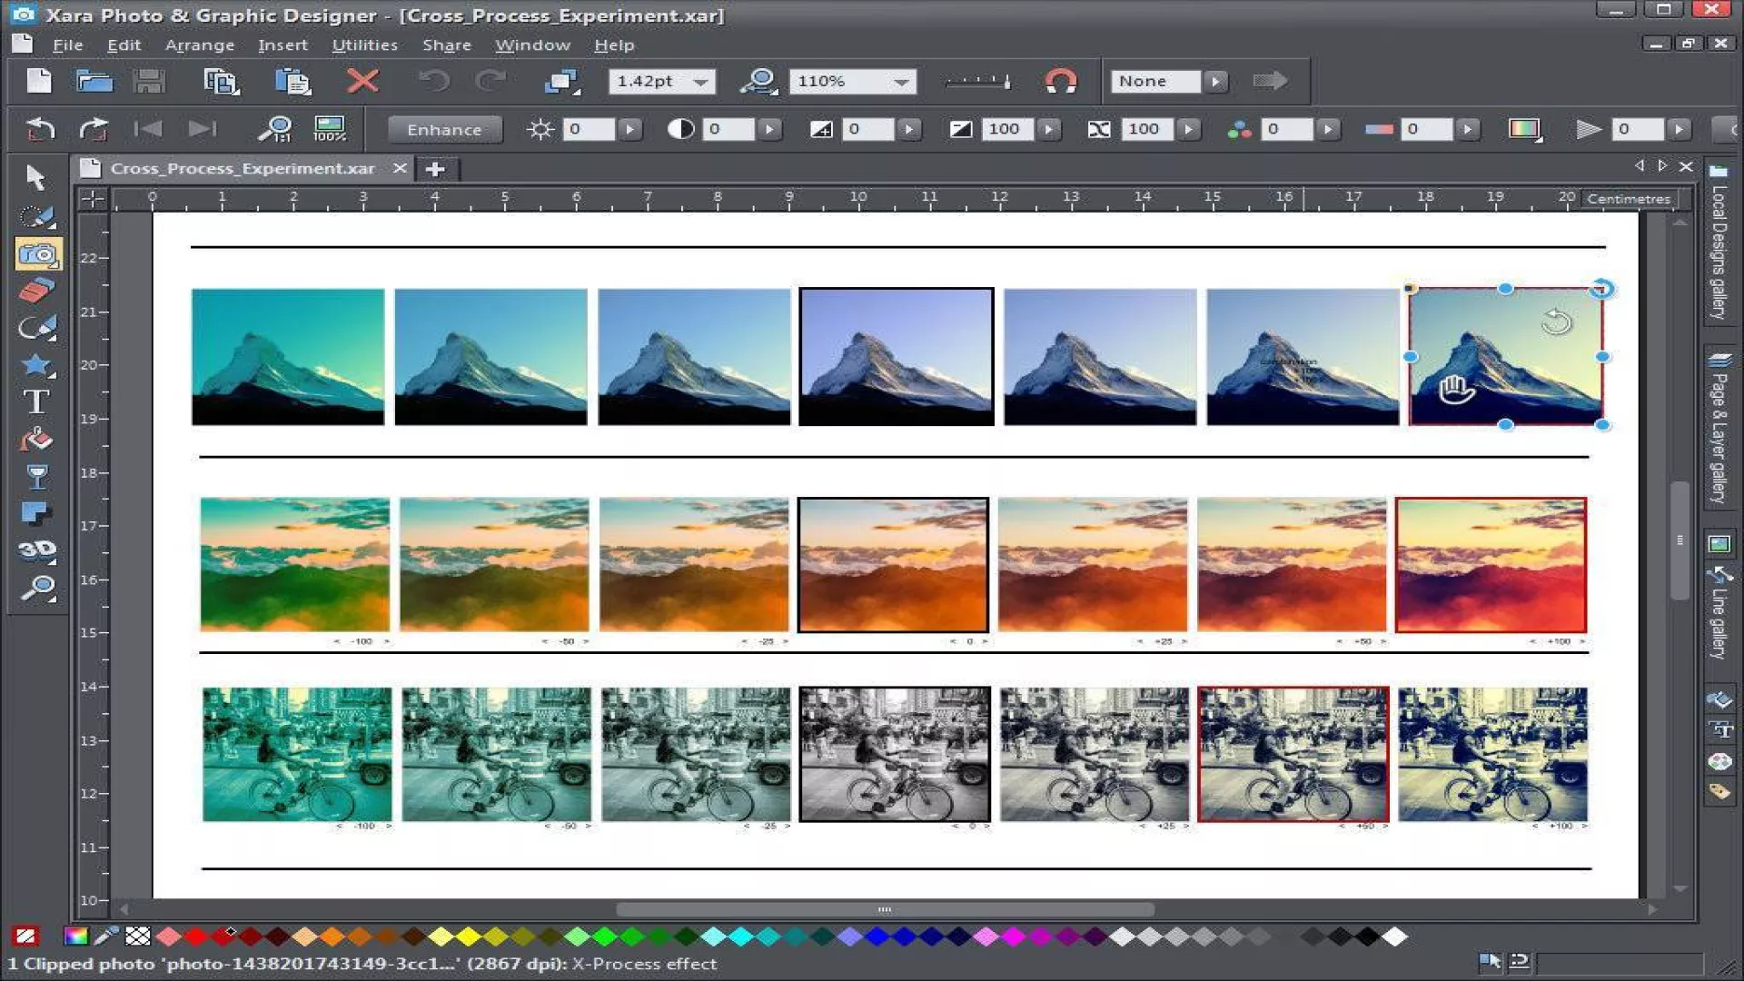Switch to Cross_Process_Experiment.xar document tab

243,168
